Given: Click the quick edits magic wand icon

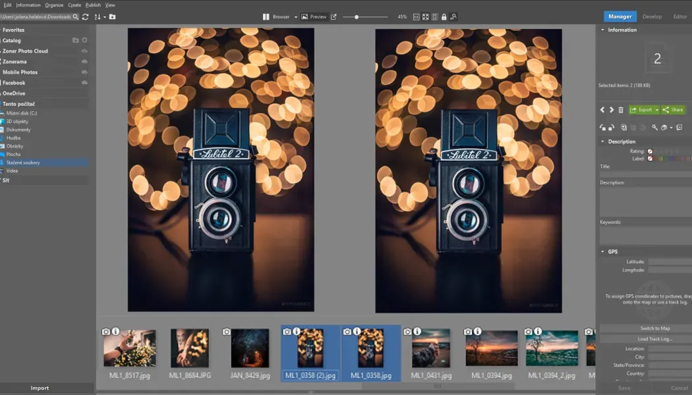Looking at the screenshot, I should (655, 128).
